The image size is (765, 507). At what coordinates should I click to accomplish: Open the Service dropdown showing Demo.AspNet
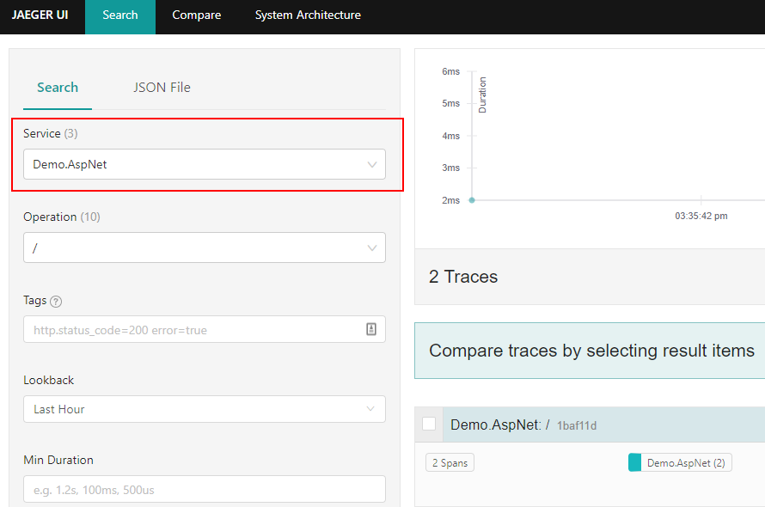point(193,164)
